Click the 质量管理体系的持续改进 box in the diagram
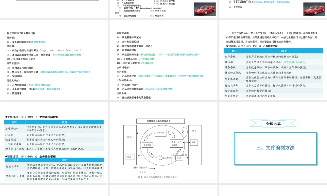 click(x=160, y=121)
